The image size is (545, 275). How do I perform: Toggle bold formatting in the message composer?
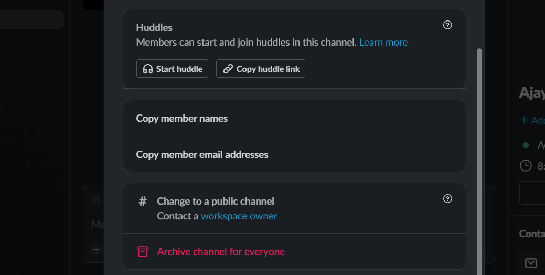click(97, 199)
